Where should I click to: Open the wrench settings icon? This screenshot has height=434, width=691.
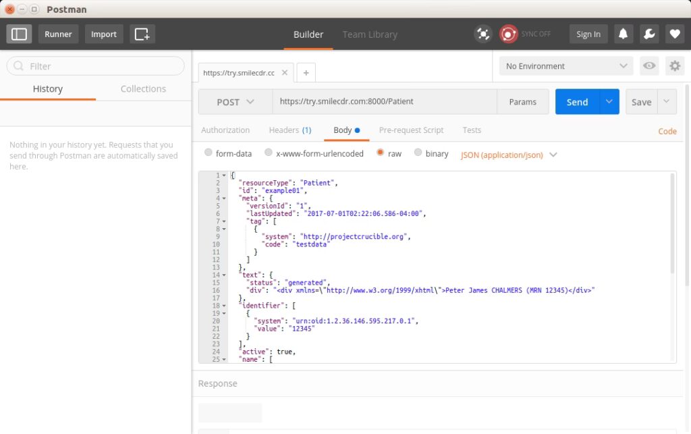648,34
